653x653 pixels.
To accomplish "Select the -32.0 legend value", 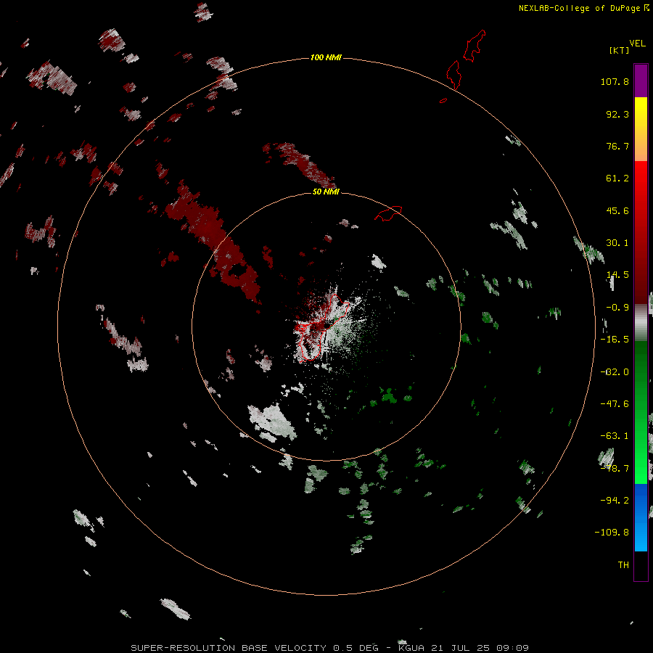I will (x=615, y=372).
